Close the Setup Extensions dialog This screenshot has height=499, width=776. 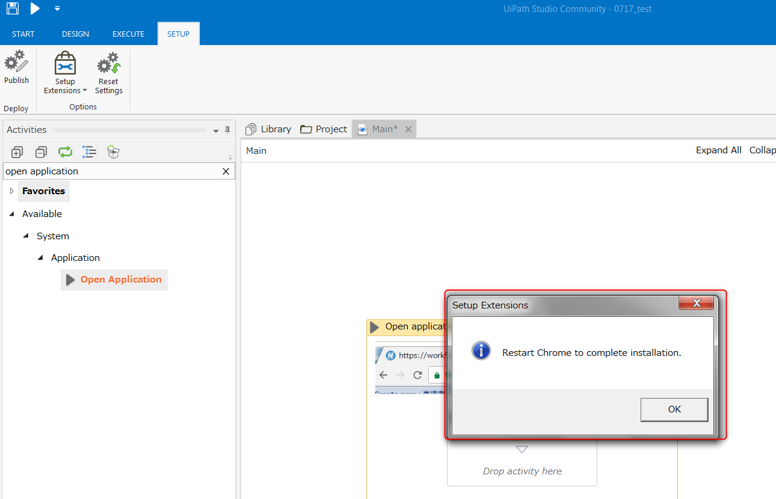pos(697,303)
